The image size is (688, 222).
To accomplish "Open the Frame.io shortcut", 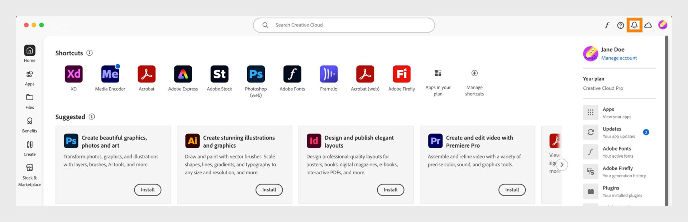I will (329, 74).
